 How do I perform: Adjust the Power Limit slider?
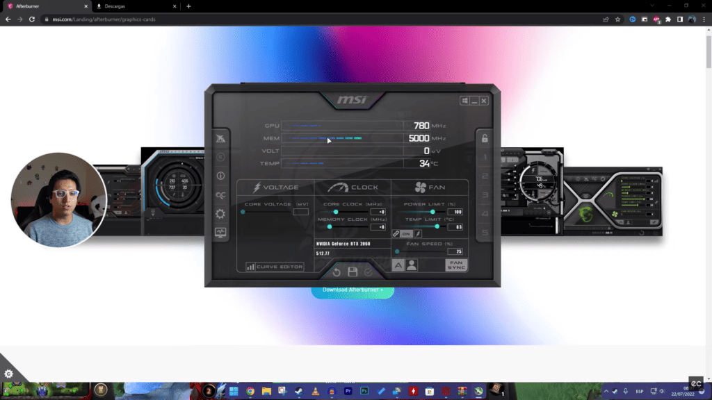423,212
